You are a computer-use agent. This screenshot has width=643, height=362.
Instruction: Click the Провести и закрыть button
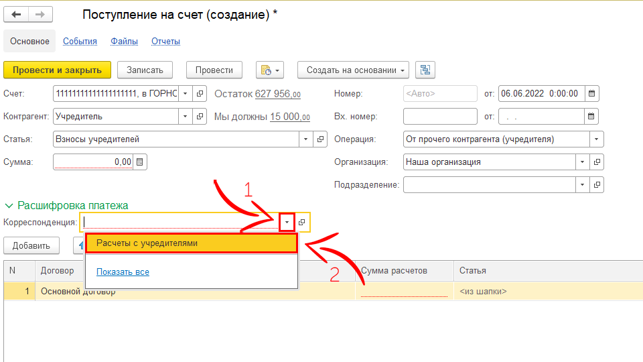click(x=57, y=70)
